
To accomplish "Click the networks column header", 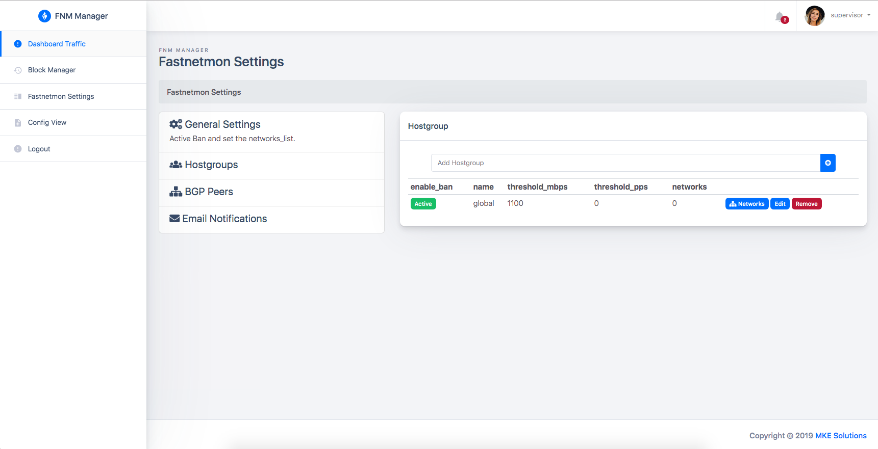I will pos(689,187).
